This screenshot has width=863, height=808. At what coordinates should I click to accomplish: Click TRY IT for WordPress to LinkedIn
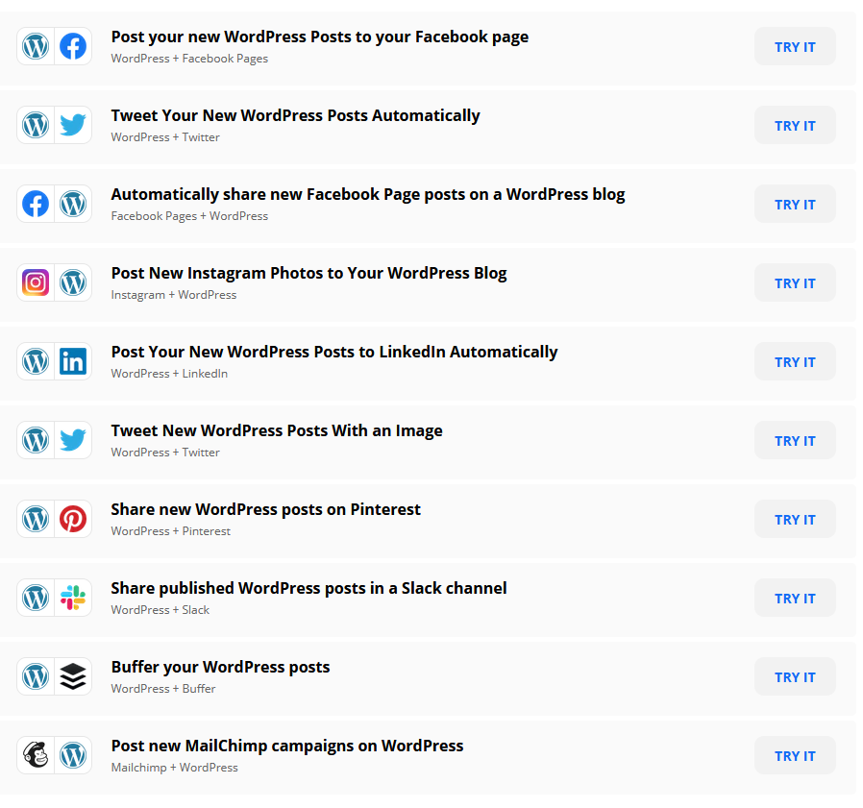(795, 361)
